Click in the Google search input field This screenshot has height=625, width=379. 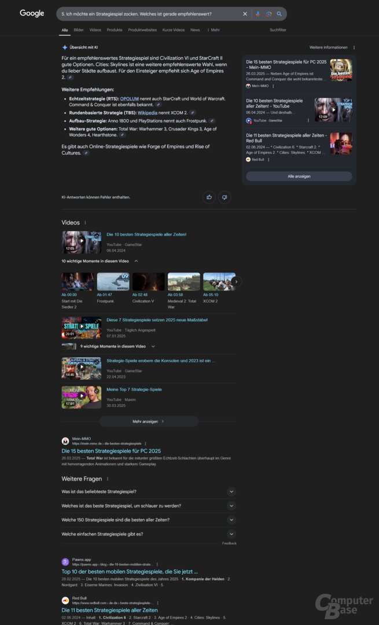[x=149, y=14]
